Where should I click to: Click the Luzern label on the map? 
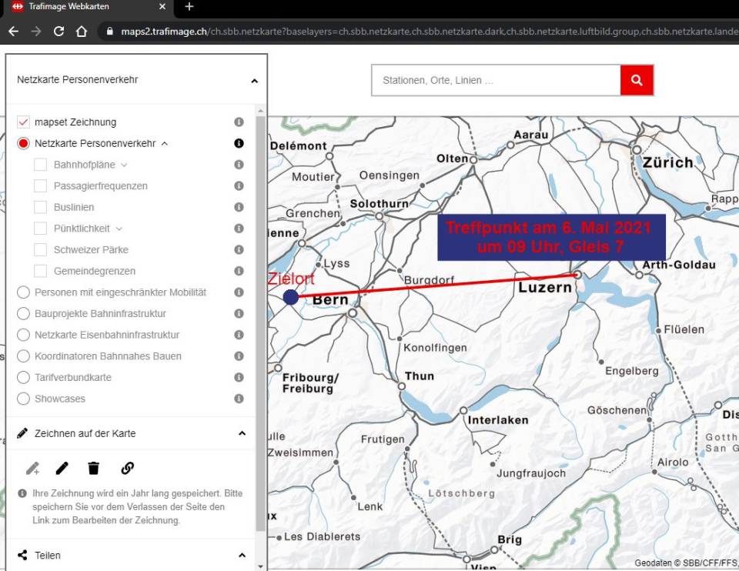point(545,287)
